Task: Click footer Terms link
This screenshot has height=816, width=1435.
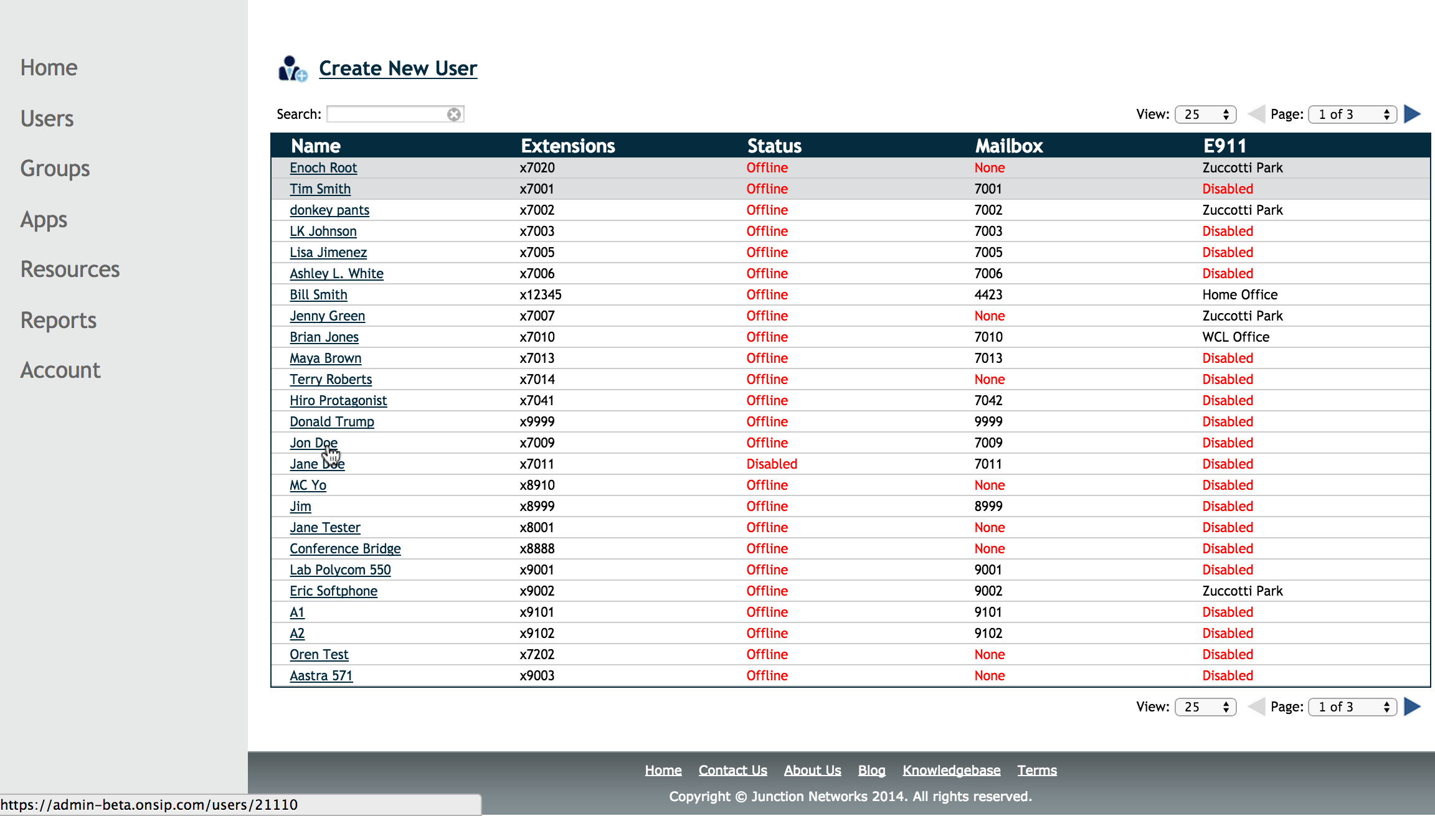Action: click(1037, 771)
